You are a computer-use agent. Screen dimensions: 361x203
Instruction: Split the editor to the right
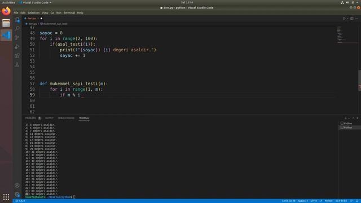tap(352, 19)
